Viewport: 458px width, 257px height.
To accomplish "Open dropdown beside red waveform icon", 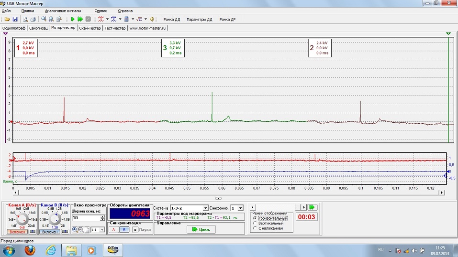I will [107, 19].
